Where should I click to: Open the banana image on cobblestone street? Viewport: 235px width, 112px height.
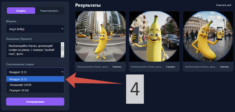pos(208,36)
